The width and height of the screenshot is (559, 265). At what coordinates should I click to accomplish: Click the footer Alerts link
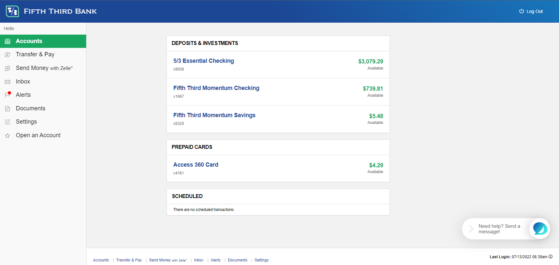215,260
